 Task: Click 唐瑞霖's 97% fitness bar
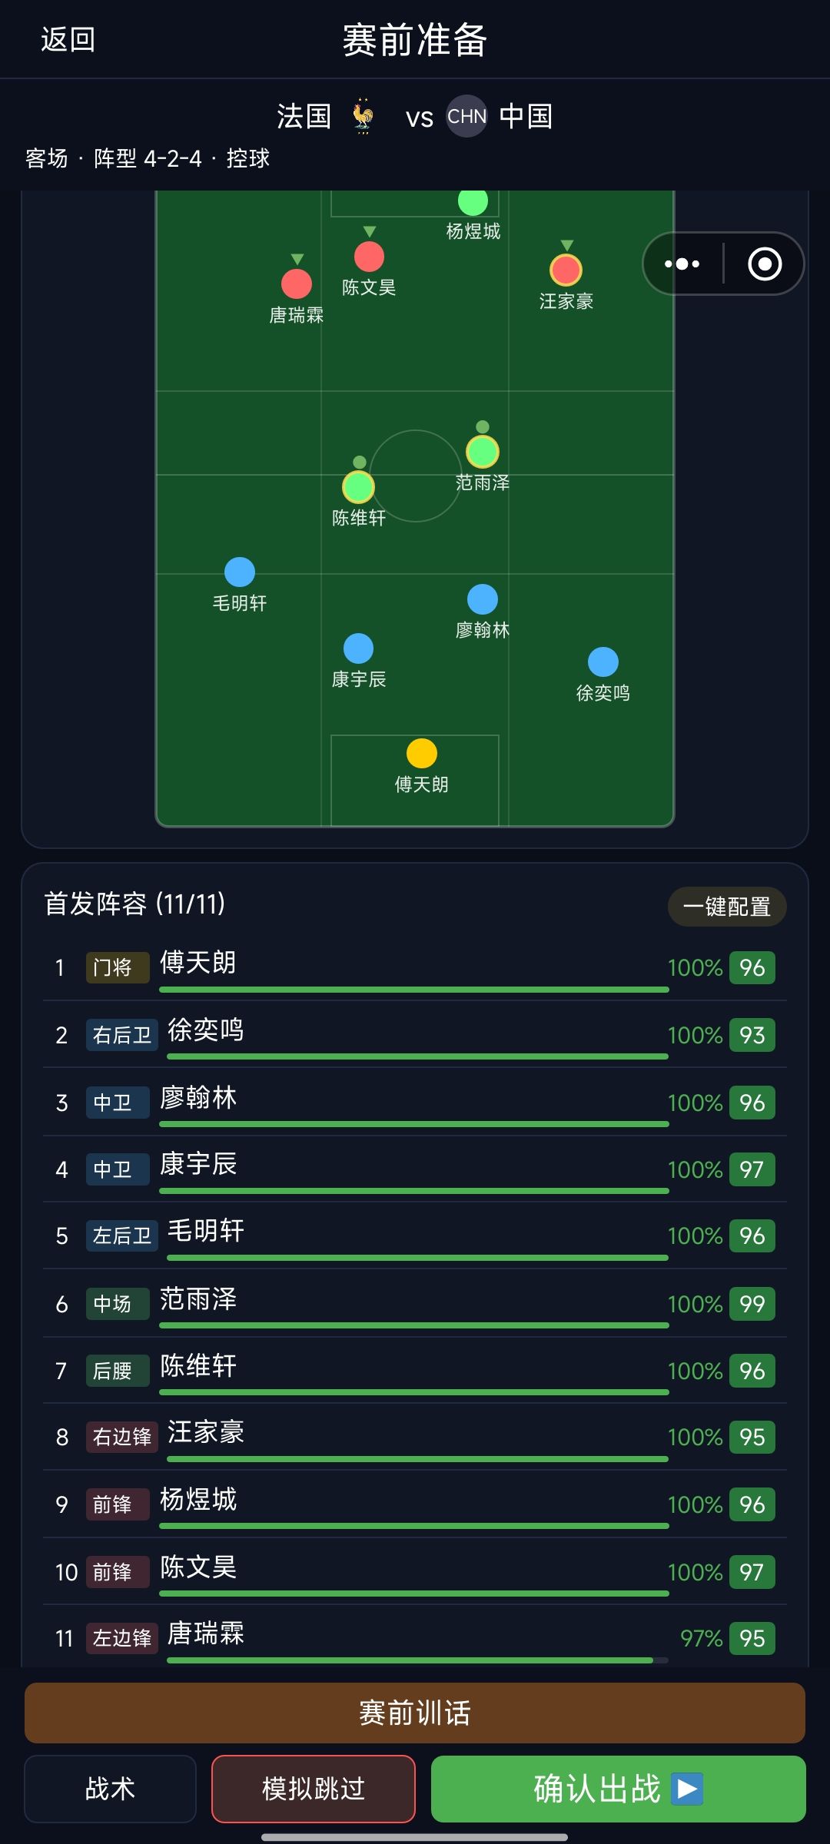pyautogui.click(x=417, y=1660)
